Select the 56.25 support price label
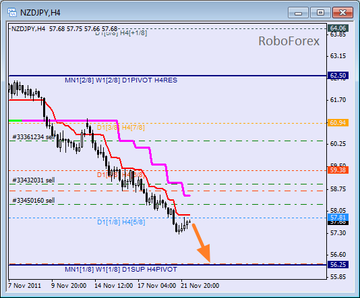This screenshot has height=298, width=360. point(338,265)
